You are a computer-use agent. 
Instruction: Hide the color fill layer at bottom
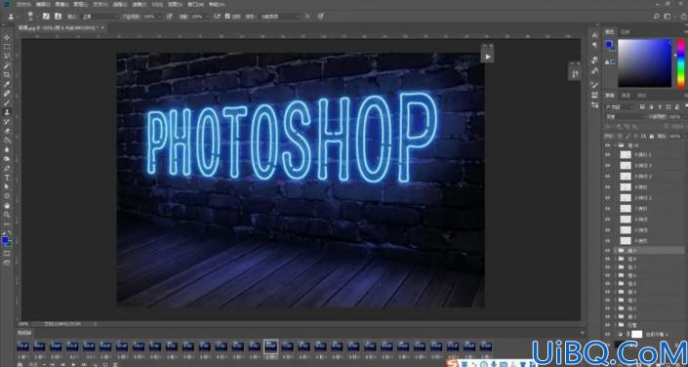pos(608,335)
